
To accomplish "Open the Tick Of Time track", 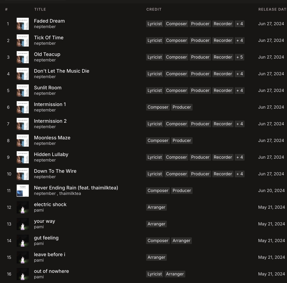I will point(49,37).
